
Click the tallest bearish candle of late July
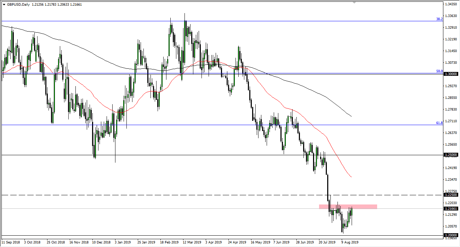click(x=328, y=188)
